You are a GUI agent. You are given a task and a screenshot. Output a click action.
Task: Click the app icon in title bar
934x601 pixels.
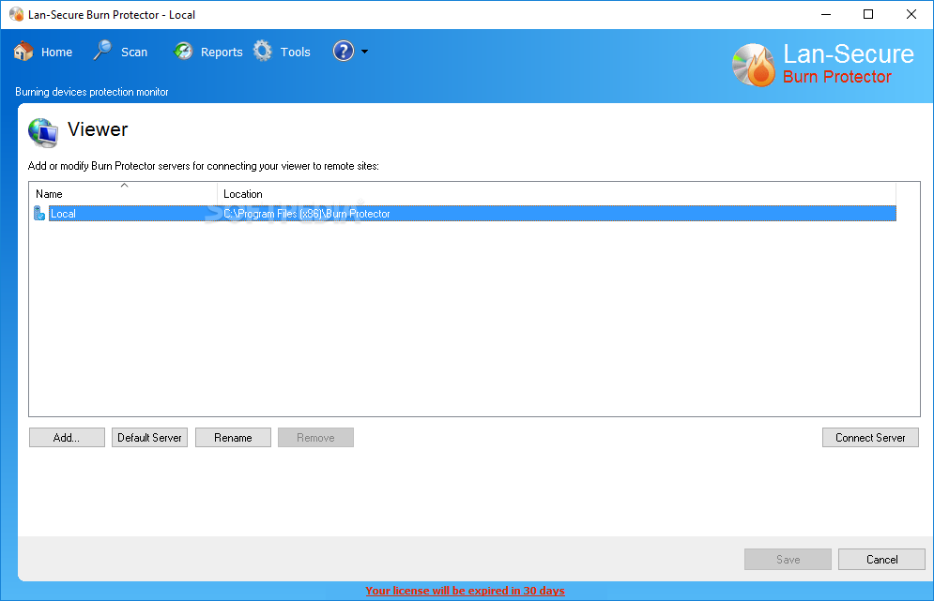(x=16, y=14)
